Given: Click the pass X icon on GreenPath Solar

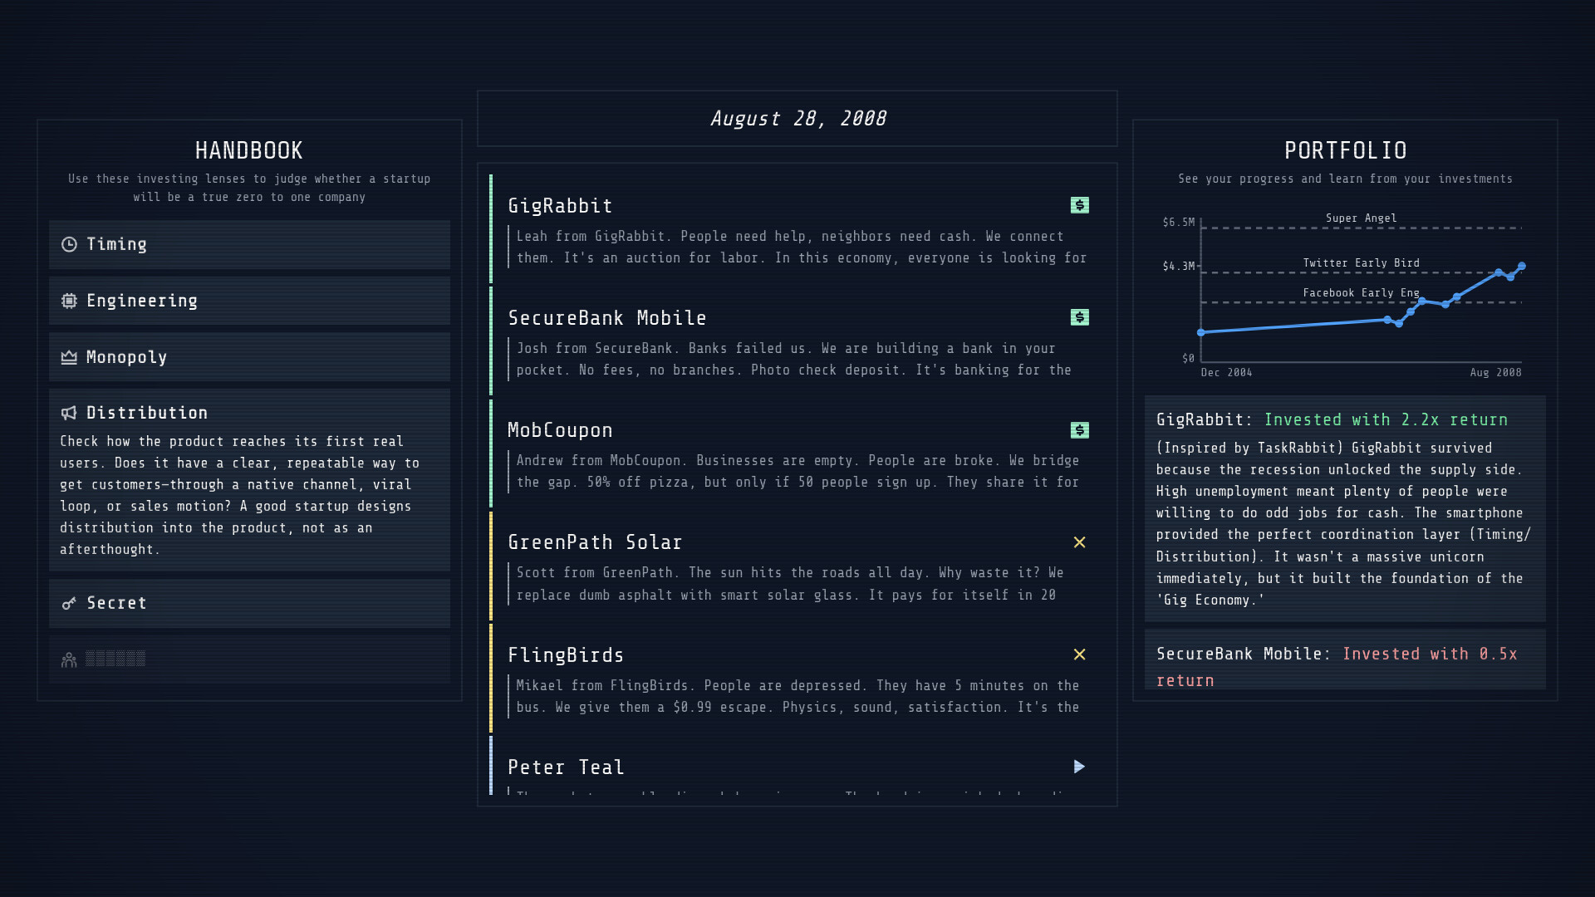Looking at the screenshot, I should pyautogui.click(x=1079, y=542).
